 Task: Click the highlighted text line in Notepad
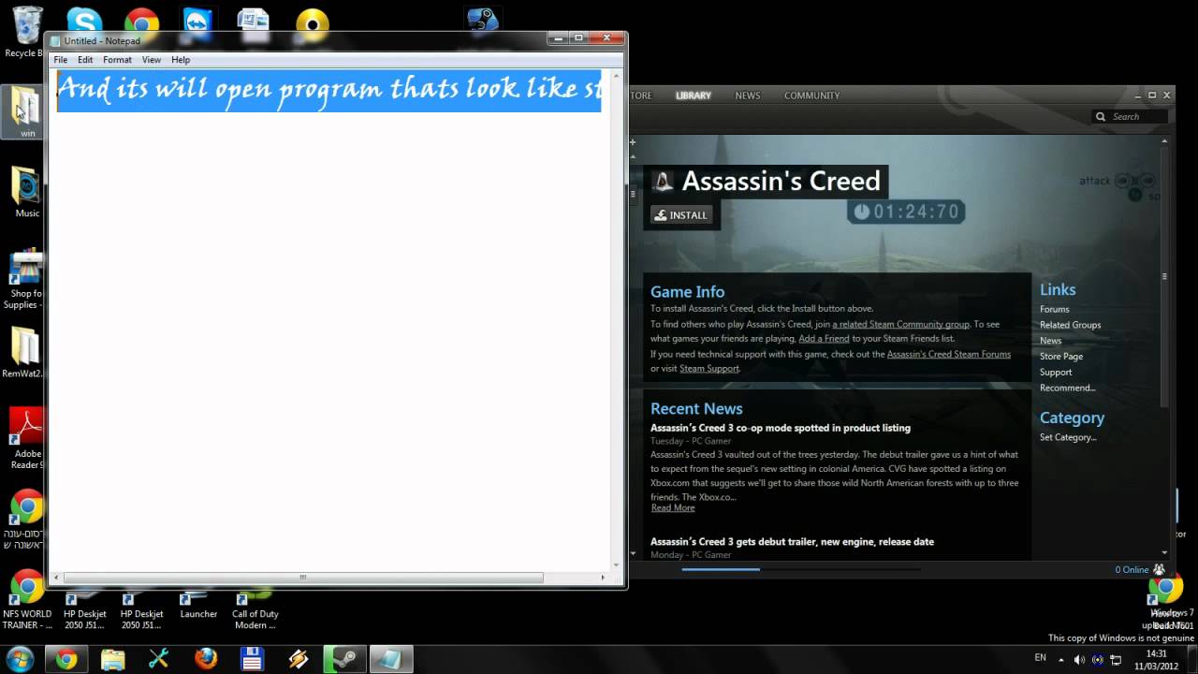pos(329,91)
